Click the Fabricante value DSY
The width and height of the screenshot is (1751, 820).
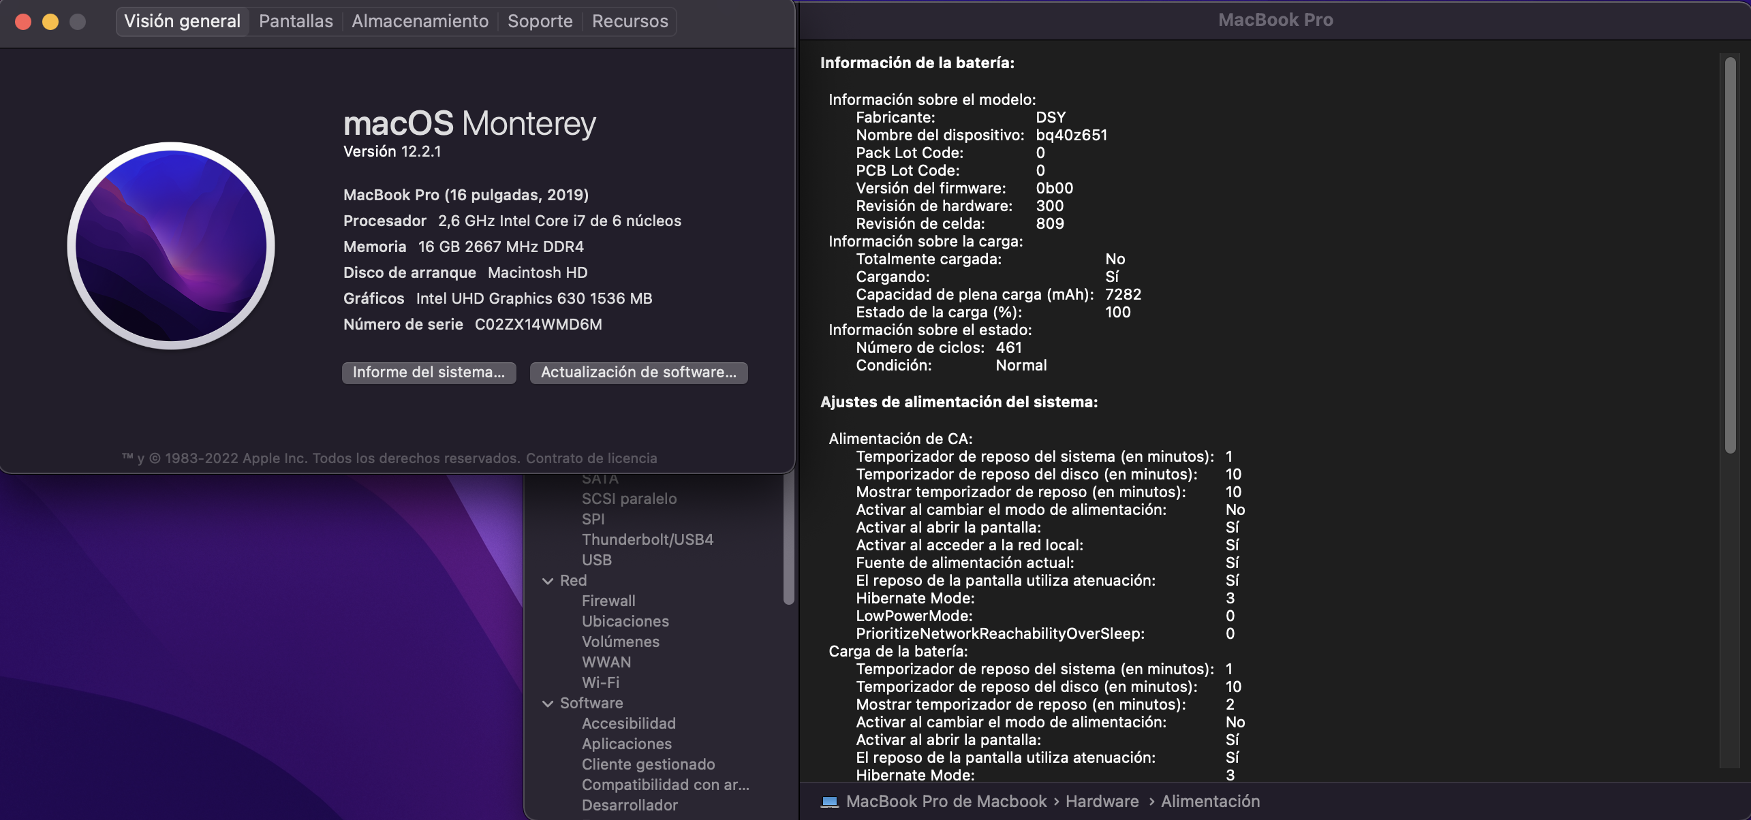click(x=1050, y=117)
